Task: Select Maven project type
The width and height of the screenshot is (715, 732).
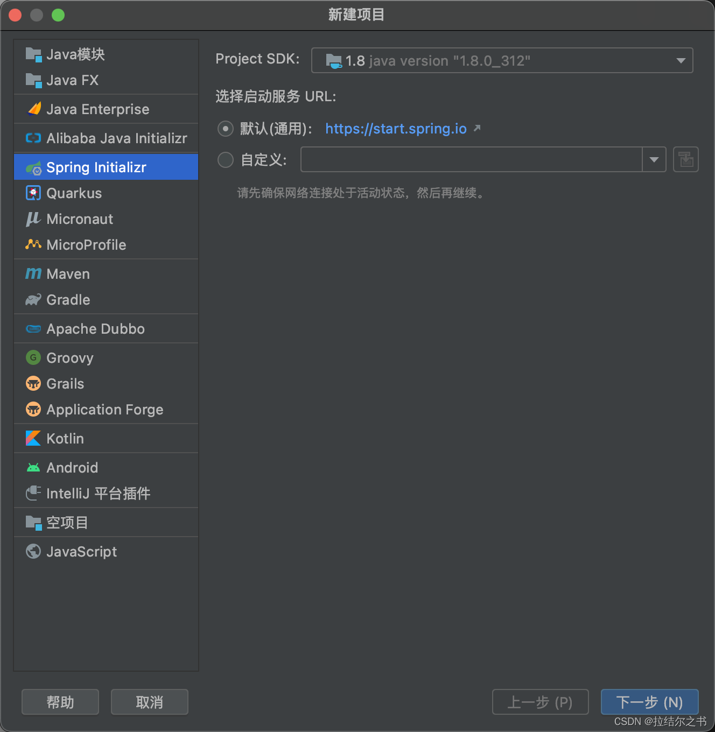Action: [x=106, y=274]
